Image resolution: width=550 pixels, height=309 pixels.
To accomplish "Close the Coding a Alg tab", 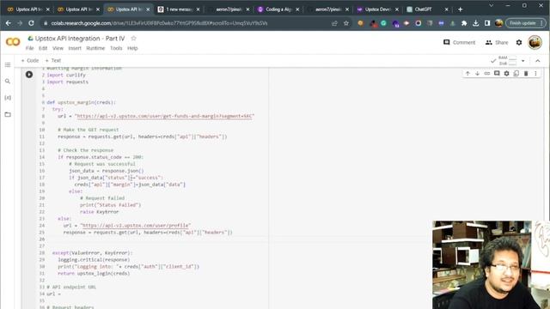I will pyautogui.click(x=297, y=9).
